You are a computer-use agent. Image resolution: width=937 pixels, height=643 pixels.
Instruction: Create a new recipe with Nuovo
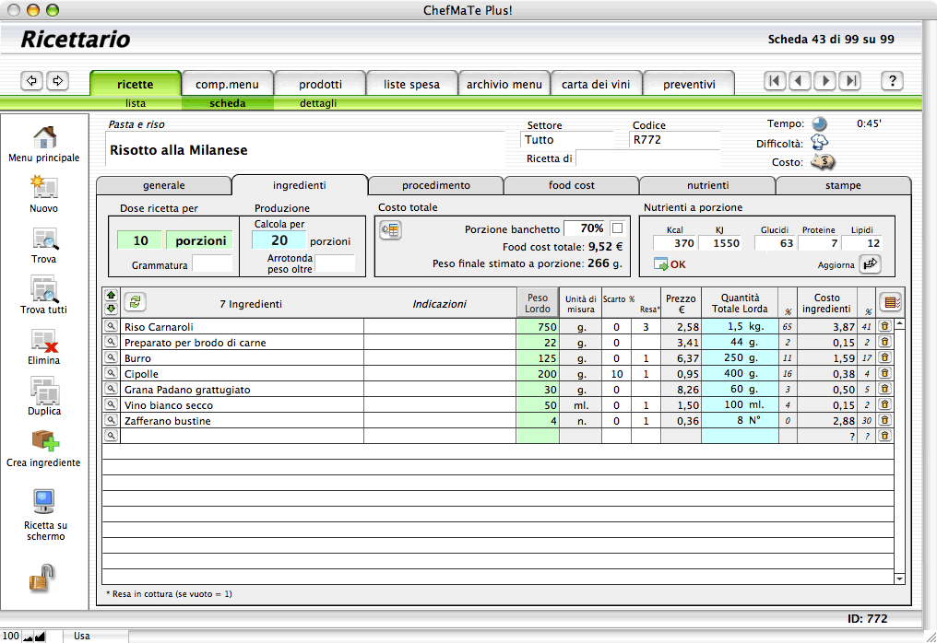pos(44,188)
